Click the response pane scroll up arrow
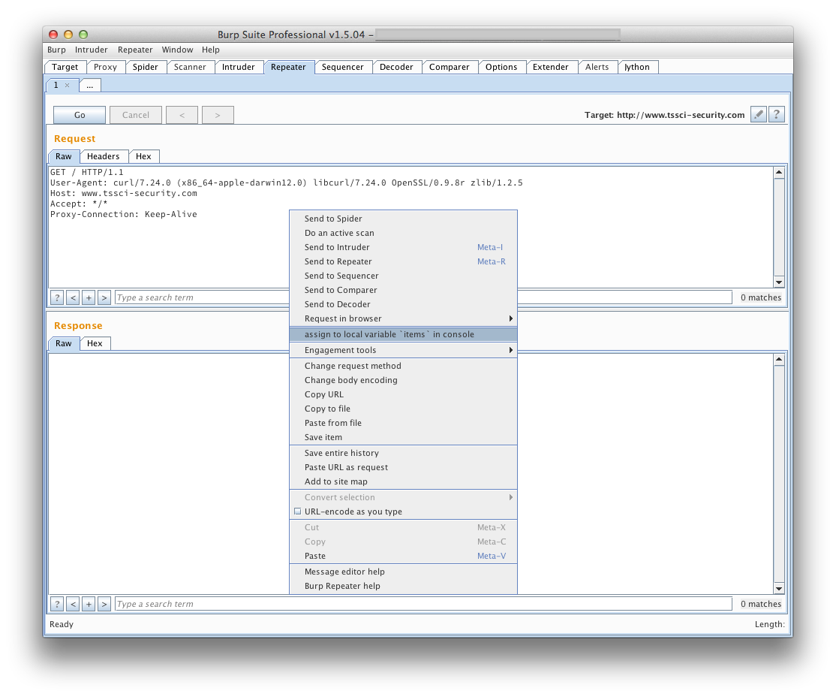 [779, 359]
